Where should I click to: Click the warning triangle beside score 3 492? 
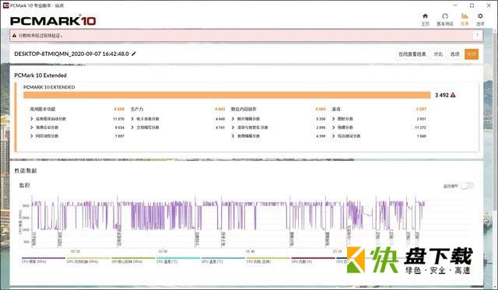coord(453,95)
